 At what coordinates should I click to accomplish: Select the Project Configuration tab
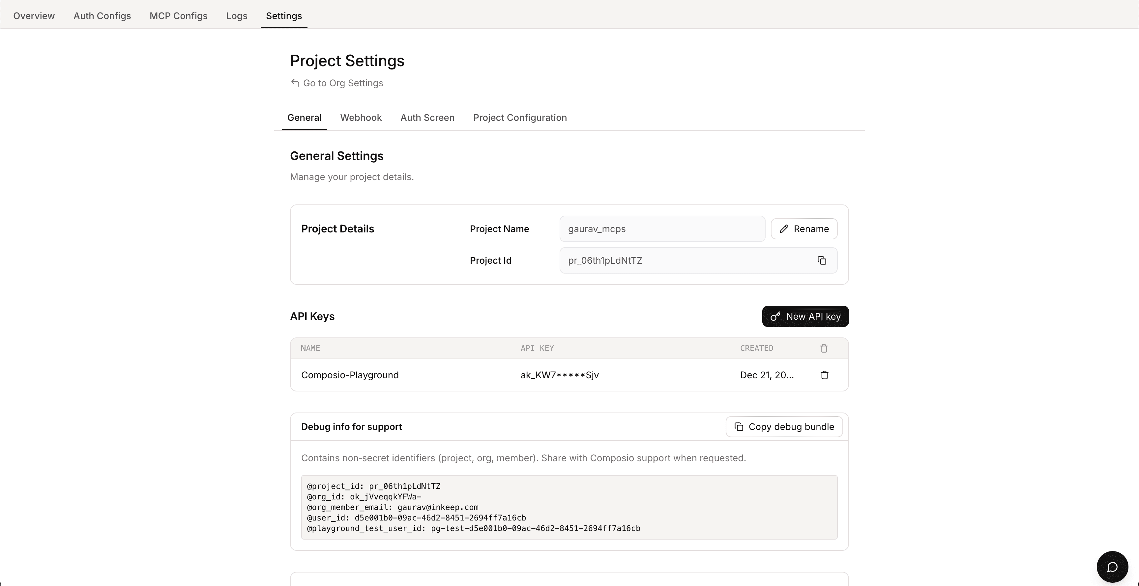pos(519,118)
